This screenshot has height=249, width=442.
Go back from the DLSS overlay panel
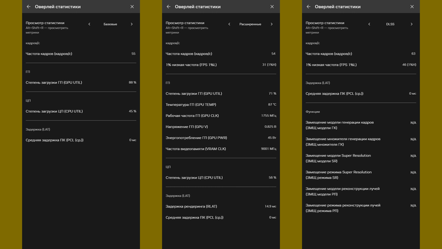point(308,6)
